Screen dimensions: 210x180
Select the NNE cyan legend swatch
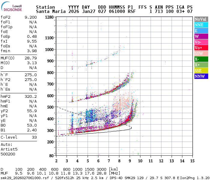201,25
